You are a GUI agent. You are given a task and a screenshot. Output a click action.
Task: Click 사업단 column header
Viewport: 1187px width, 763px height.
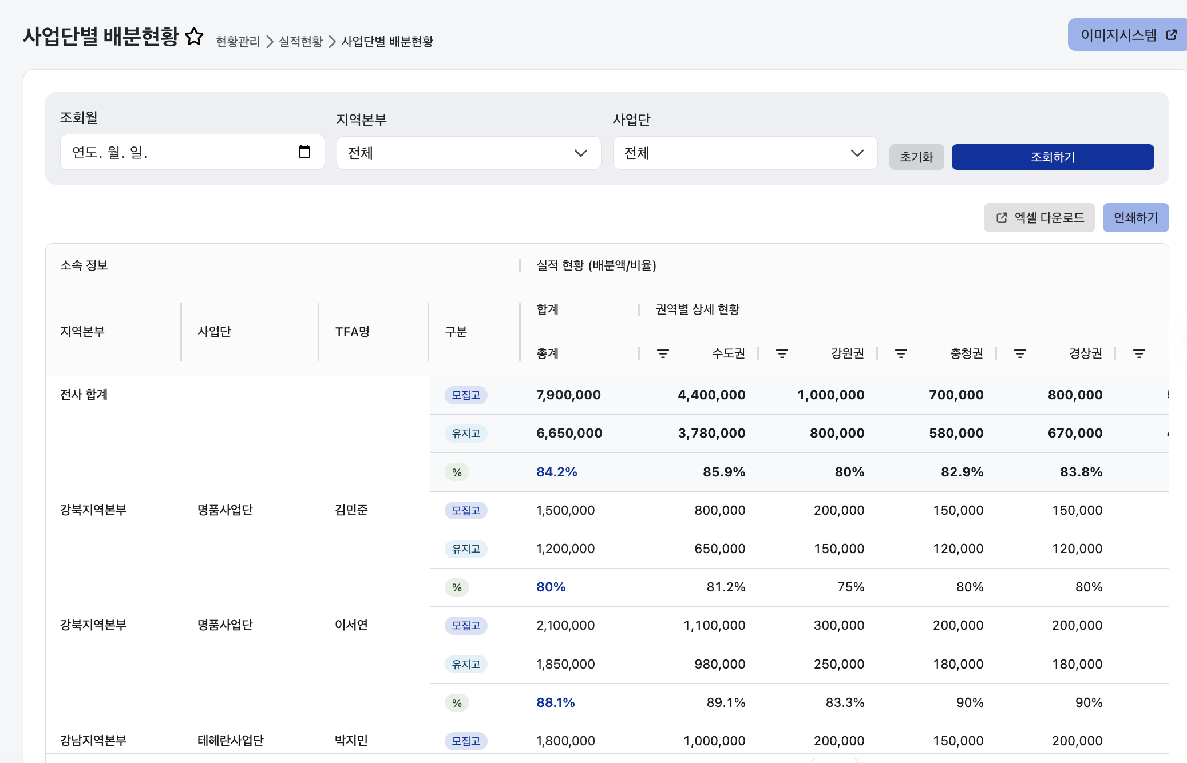[x=214, y=332]
